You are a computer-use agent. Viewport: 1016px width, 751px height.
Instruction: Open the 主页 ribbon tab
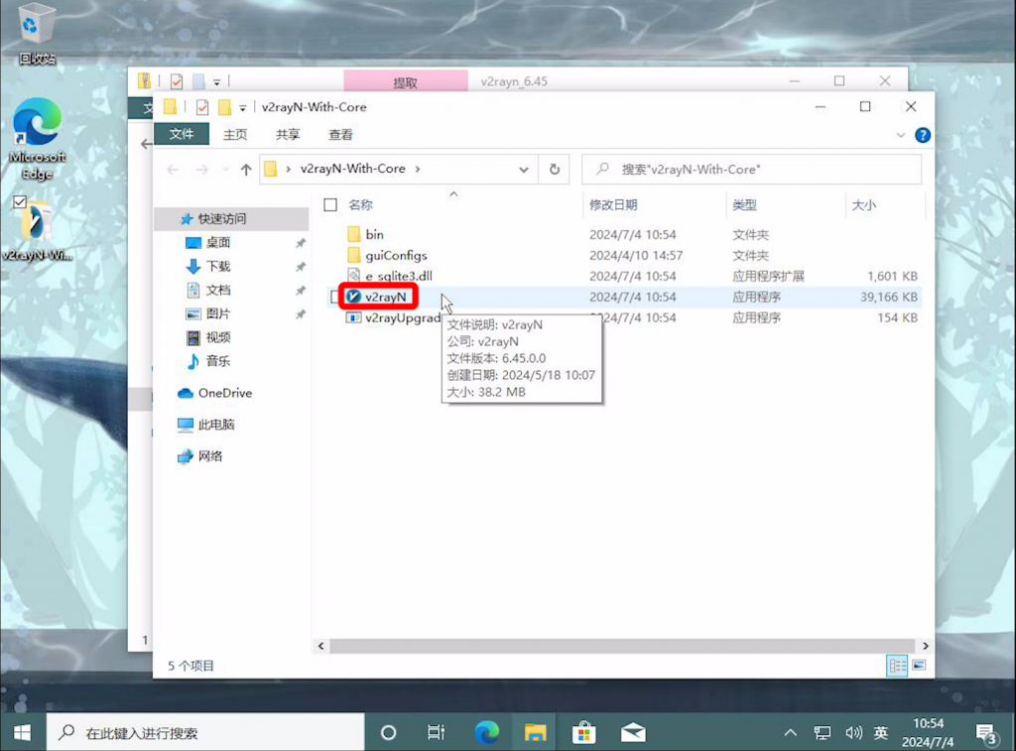235,134
